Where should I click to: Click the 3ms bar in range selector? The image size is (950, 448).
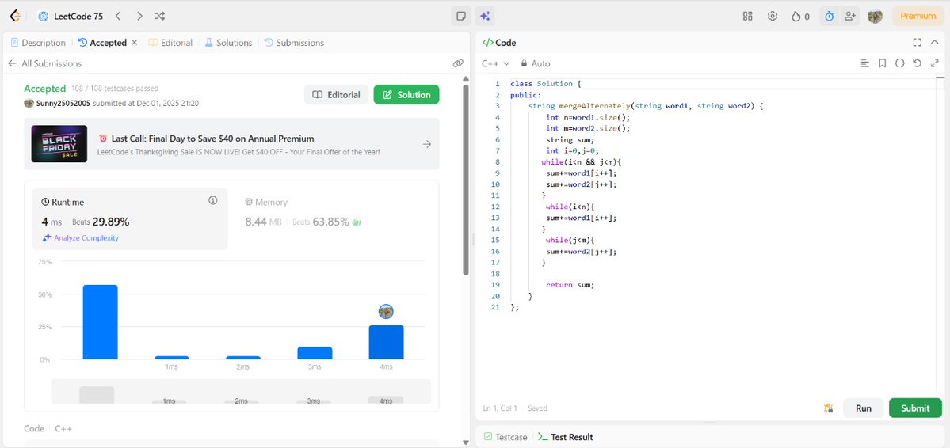(313, 401)
